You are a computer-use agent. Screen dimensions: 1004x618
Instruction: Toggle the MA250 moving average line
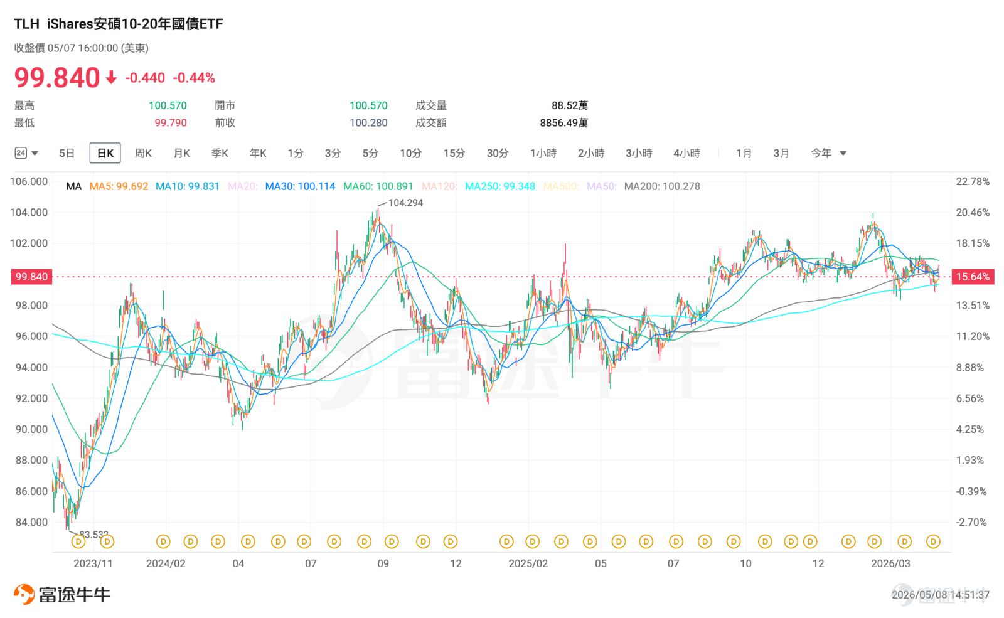[500, 186]
